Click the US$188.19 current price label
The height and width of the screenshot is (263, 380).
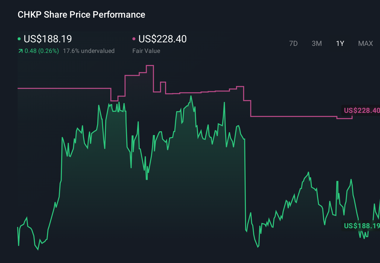[48, 39]
